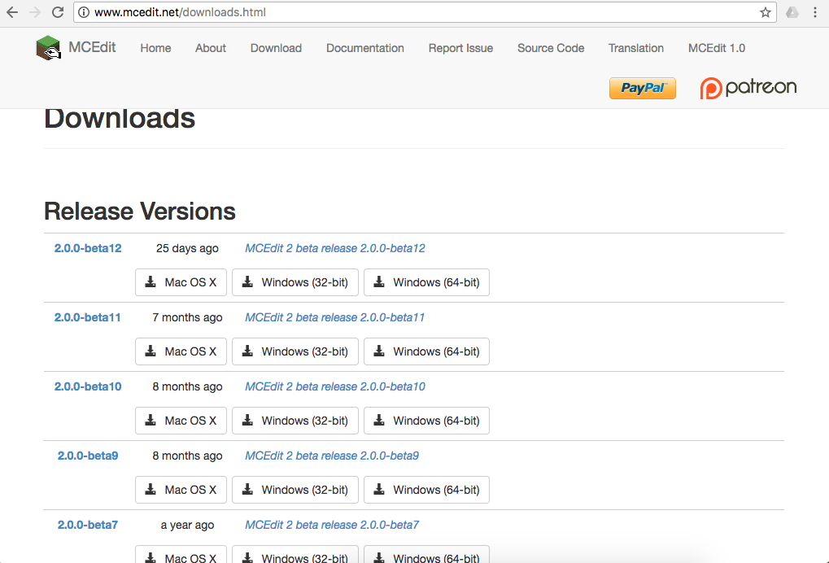Open 'MCEdit 2 beta release 2.0.0-beta10' notes
The width and height of the screenshot is (829, 563).
coord(334,387)
